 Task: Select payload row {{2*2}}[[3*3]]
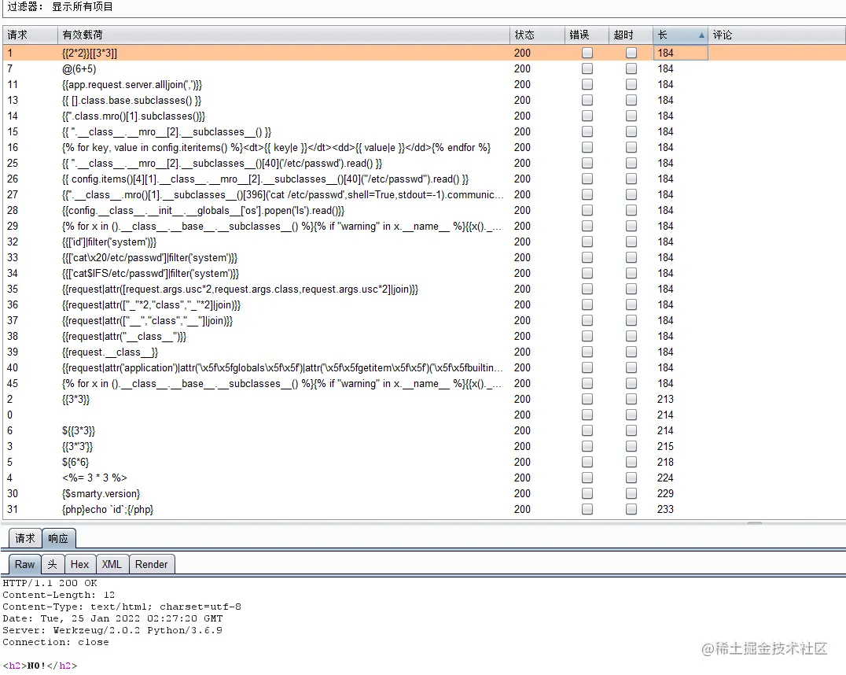[x=423, y=53]
